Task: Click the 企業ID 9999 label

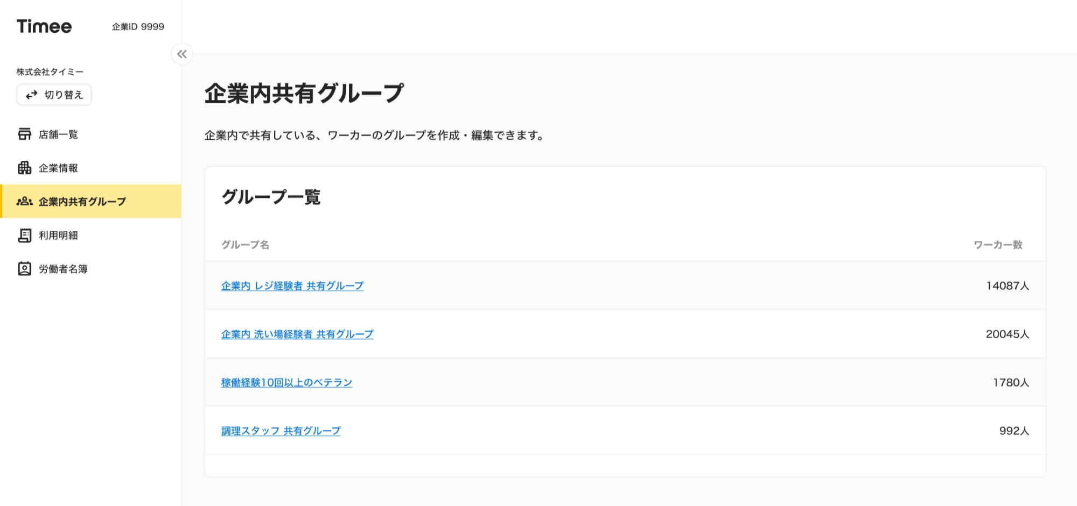Action: [138, 27]
